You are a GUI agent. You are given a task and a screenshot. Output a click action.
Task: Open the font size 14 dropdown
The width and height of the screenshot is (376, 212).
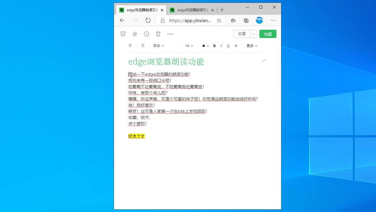[x=189, y=46]
